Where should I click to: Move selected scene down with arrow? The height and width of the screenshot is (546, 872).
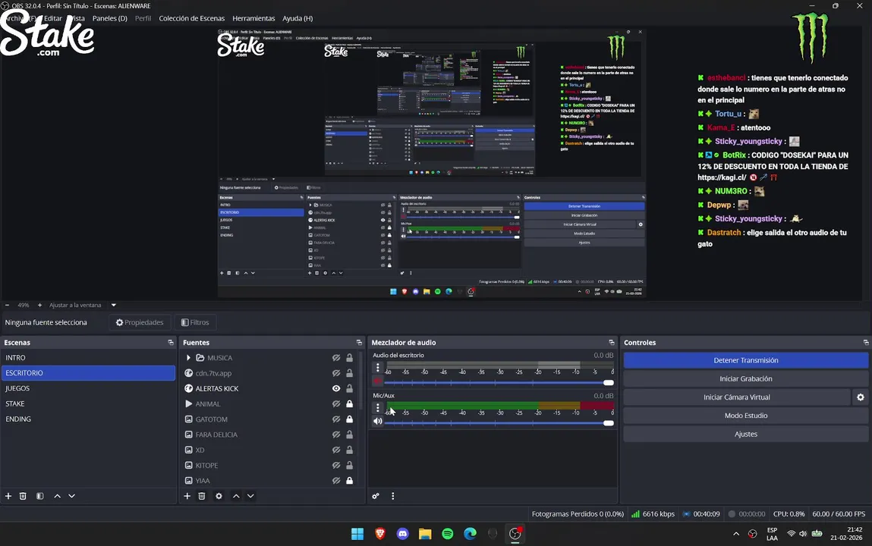(72, 496)
